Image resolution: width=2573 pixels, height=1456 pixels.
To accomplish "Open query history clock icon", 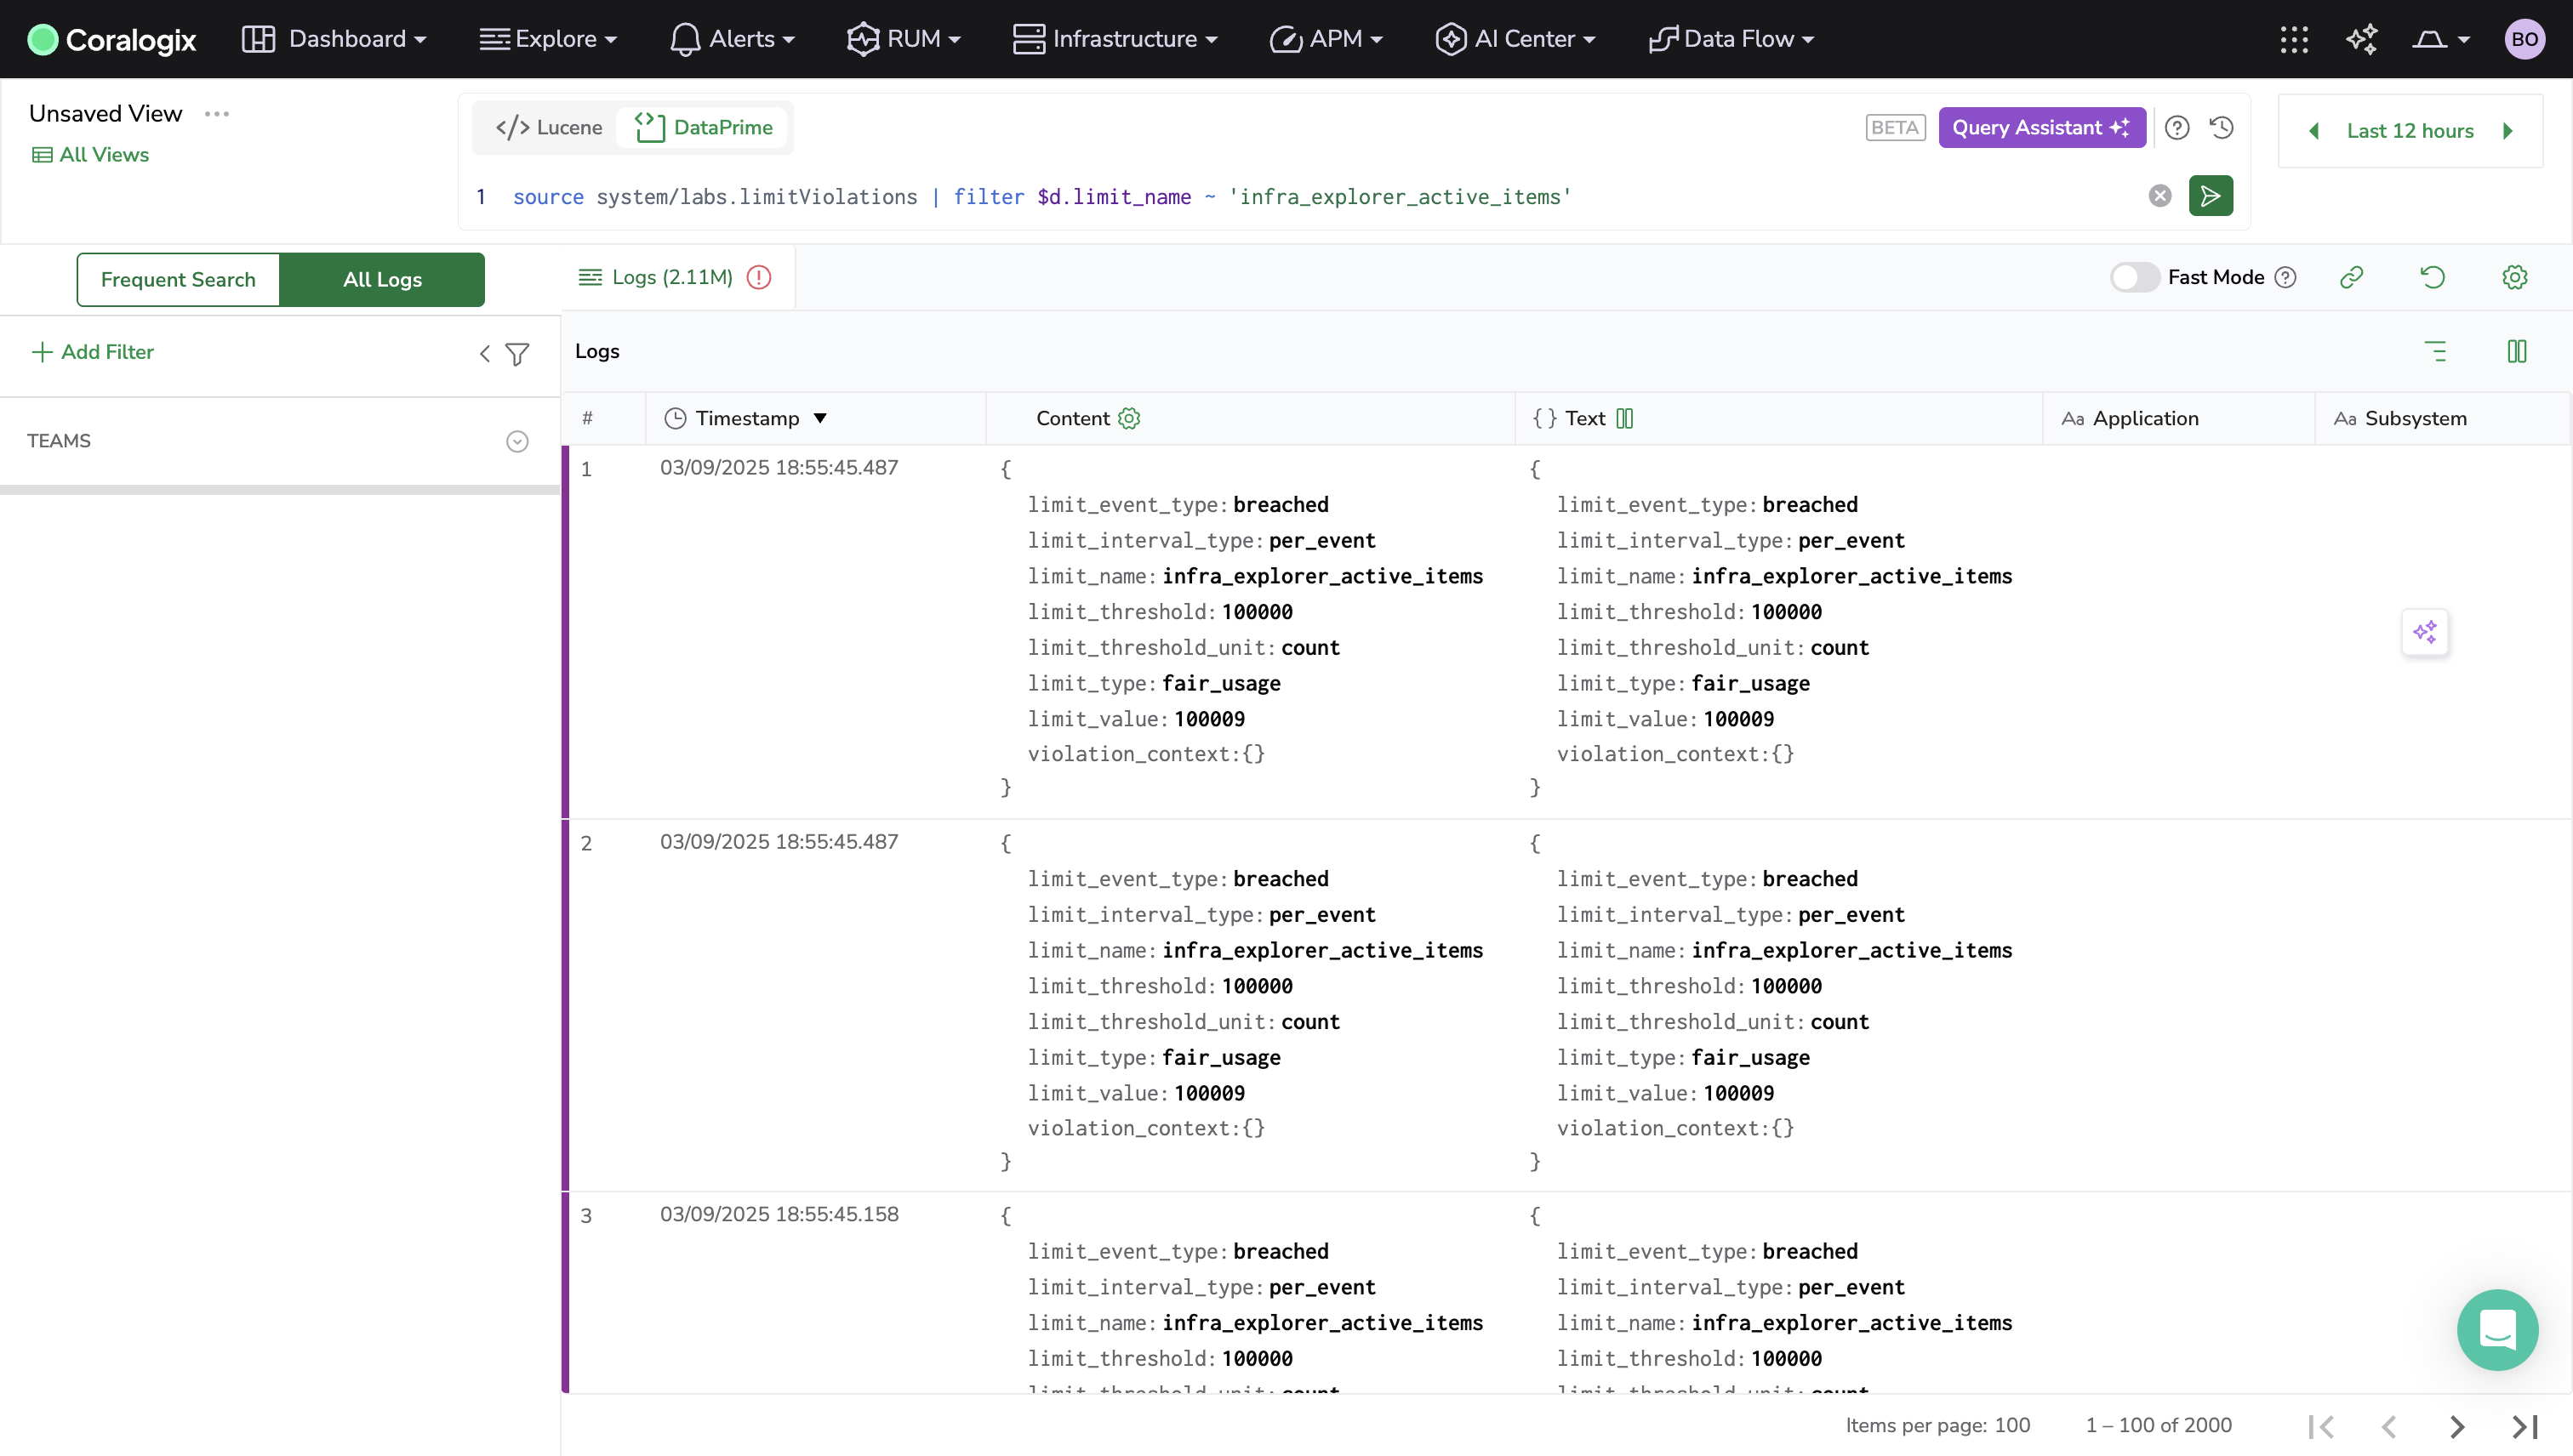I will tap(2222, 128).
